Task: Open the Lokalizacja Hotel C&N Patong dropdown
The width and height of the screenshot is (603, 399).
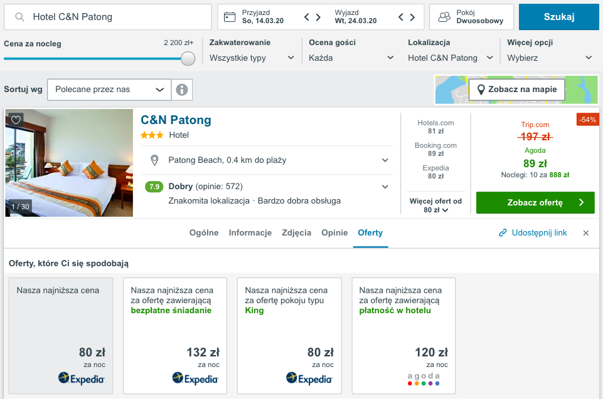Action: point(451,58)
